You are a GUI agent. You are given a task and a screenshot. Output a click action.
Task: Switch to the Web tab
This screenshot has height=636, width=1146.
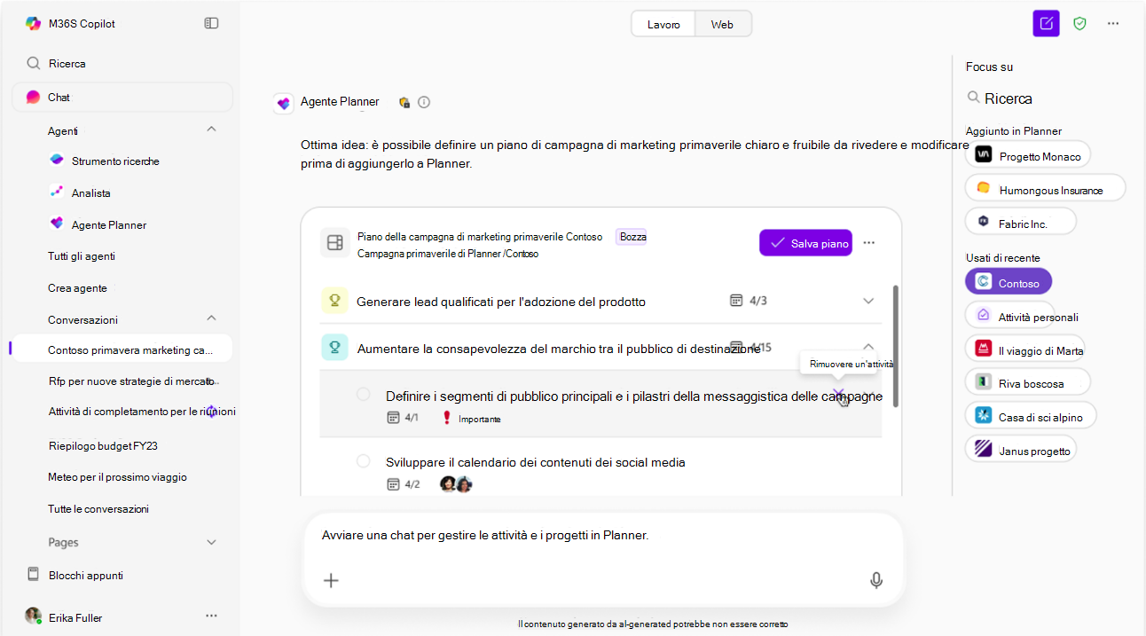point(723,24)
